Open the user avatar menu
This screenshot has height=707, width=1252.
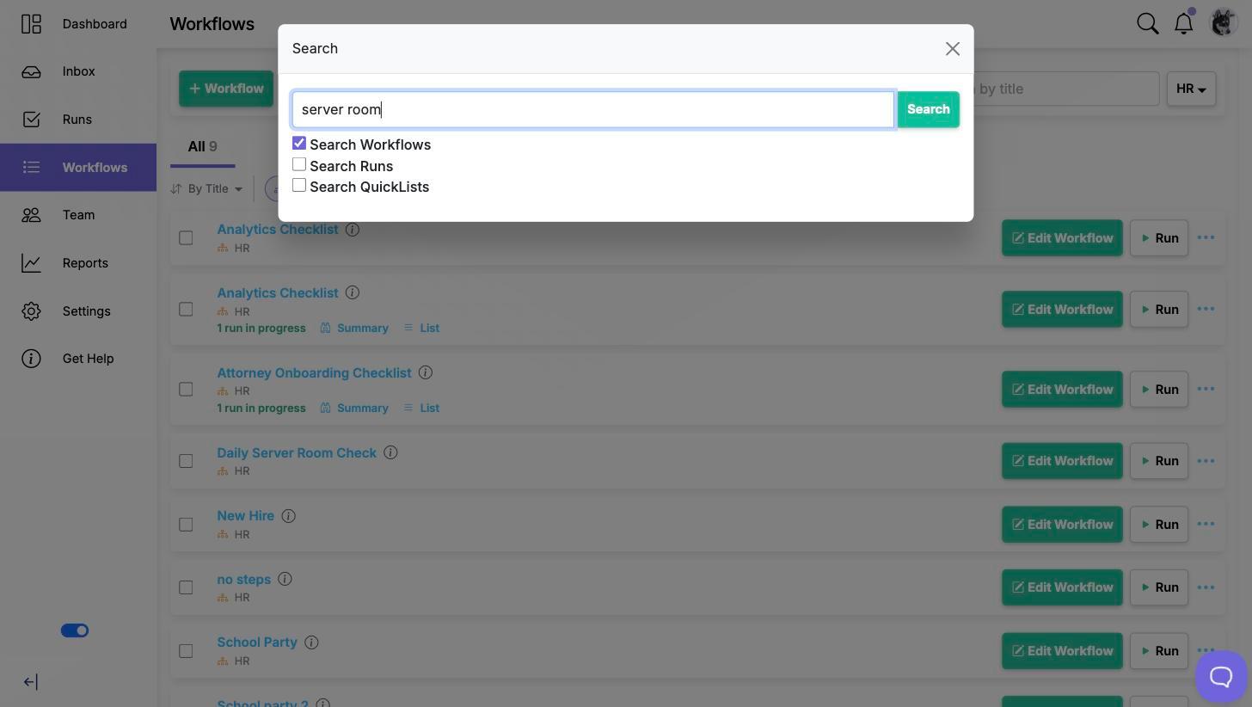1223,23
